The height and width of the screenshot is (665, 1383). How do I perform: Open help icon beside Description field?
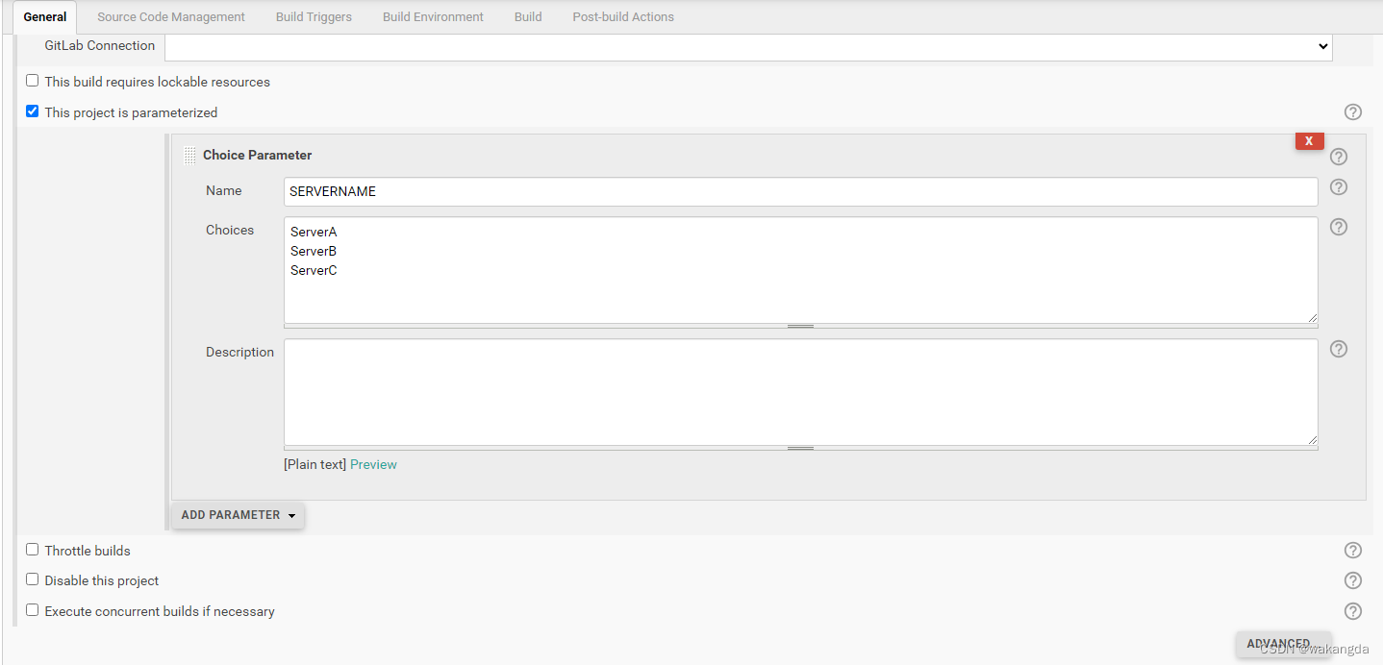[1338, 349]
